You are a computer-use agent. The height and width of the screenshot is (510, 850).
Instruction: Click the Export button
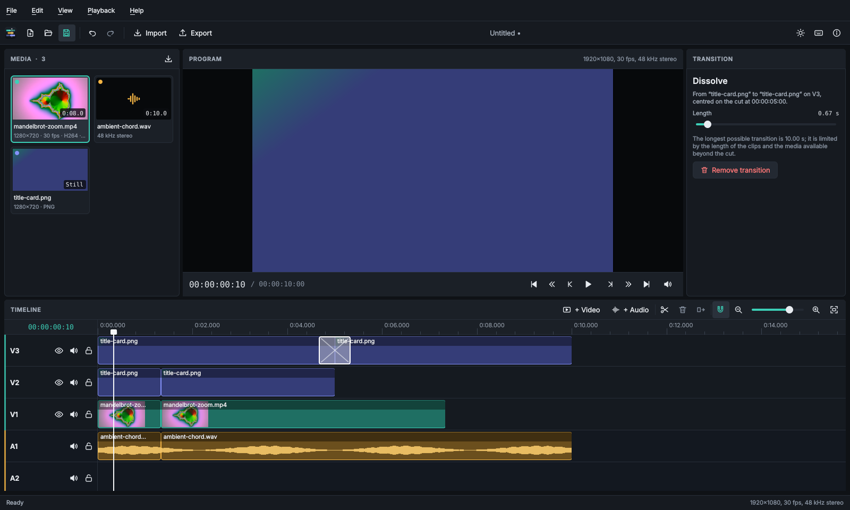[x=195, y=33]
